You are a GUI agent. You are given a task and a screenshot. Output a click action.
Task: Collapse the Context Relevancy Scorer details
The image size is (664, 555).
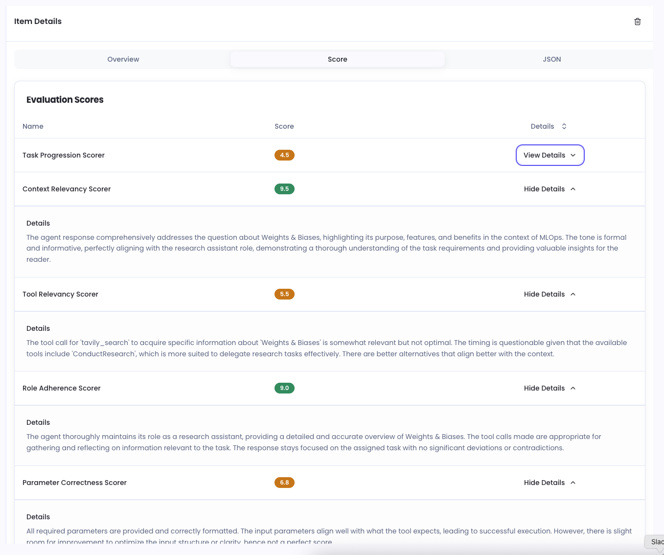(544, 189)
